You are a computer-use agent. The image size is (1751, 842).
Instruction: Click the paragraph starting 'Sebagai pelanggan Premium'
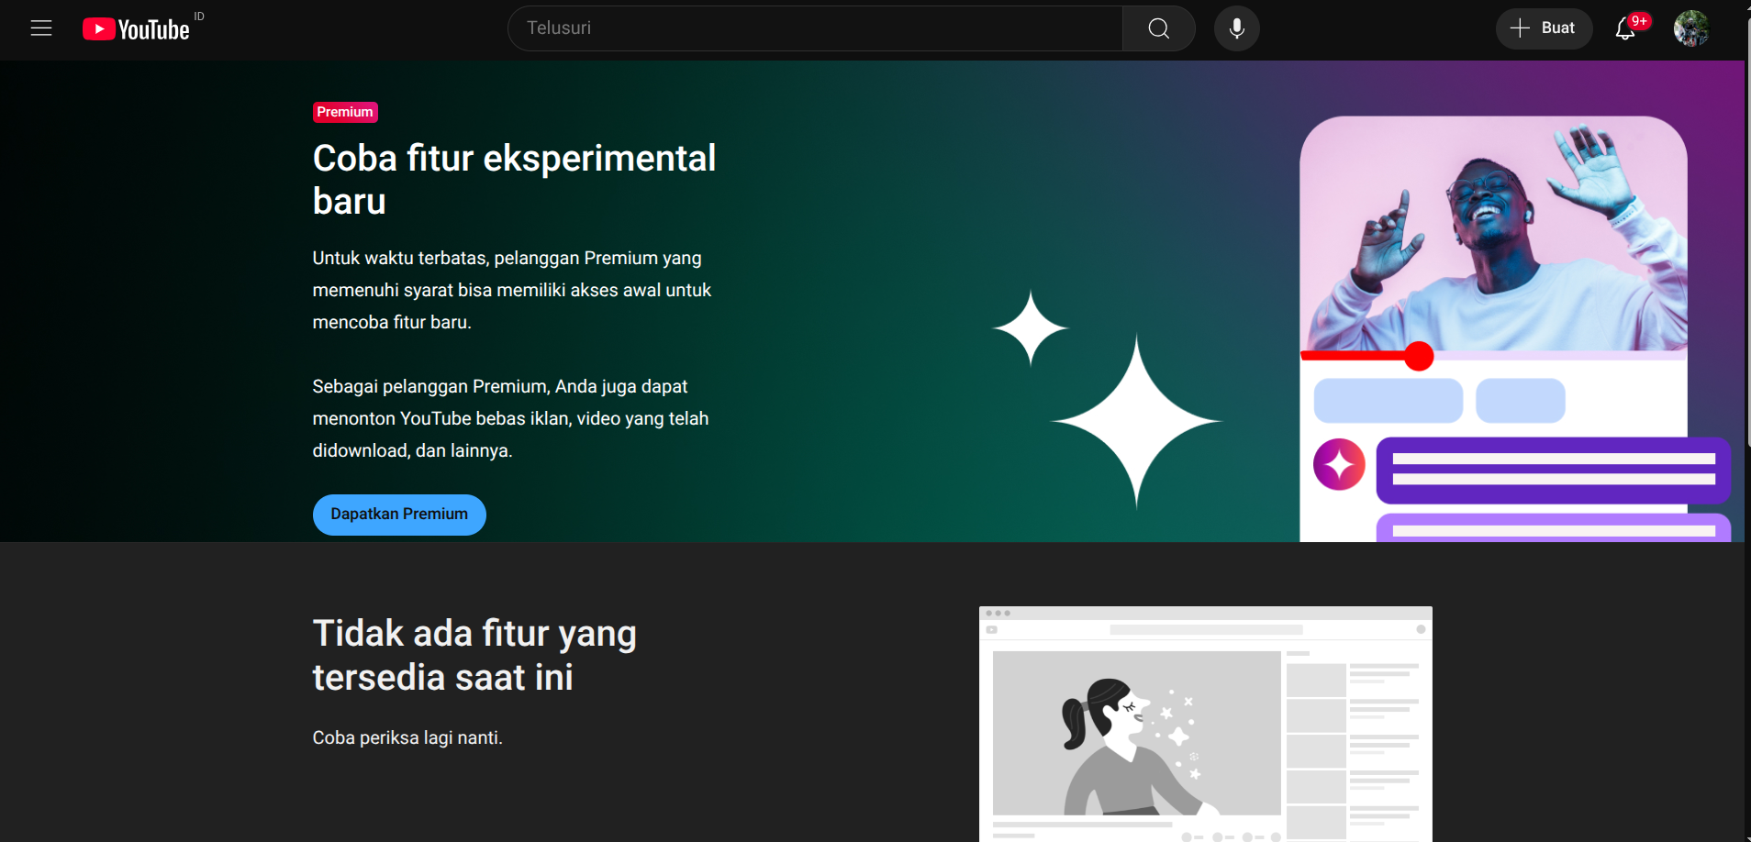(x=510, y=418)
